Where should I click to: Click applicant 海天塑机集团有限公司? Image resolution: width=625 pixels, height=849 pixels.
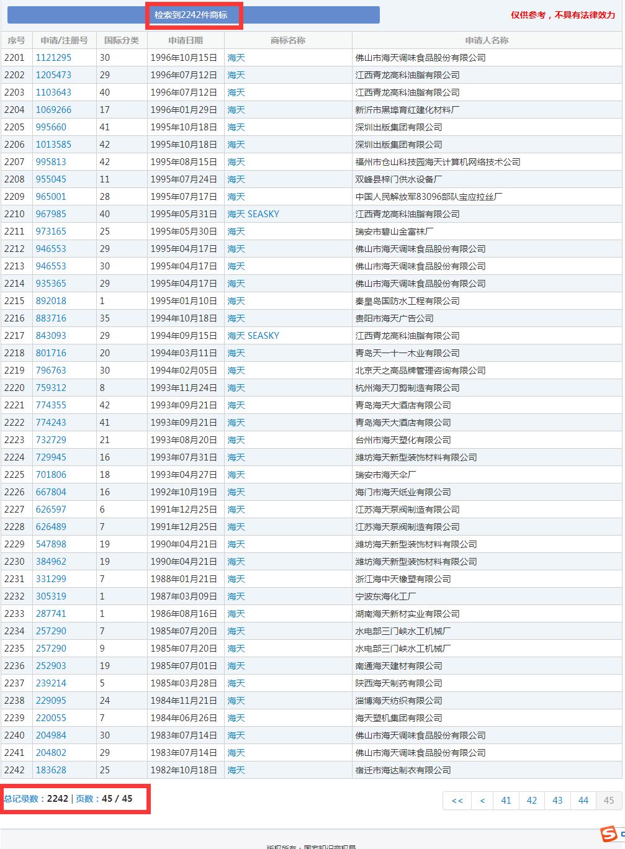coord(398,718)
